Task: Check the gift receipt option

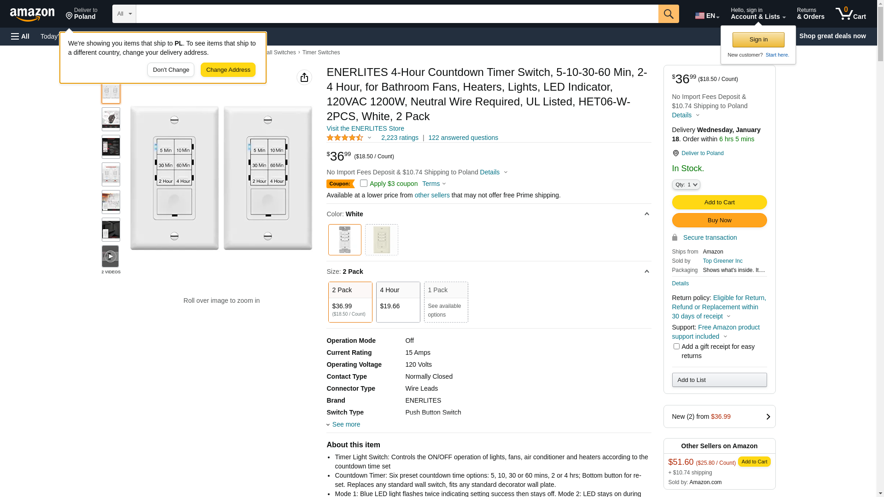Action: pyautogui.click(x=676, y=347)
